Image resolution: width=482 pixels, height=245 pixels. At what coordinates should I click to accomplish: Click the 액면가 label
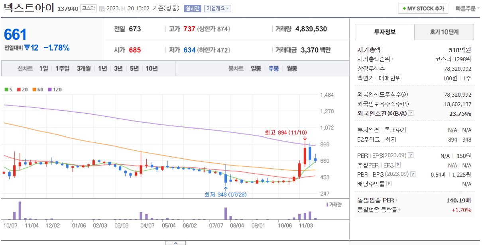(366, 78)
